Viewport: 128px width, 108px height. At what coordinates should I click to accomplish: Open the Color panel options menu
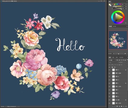[127, 1]
